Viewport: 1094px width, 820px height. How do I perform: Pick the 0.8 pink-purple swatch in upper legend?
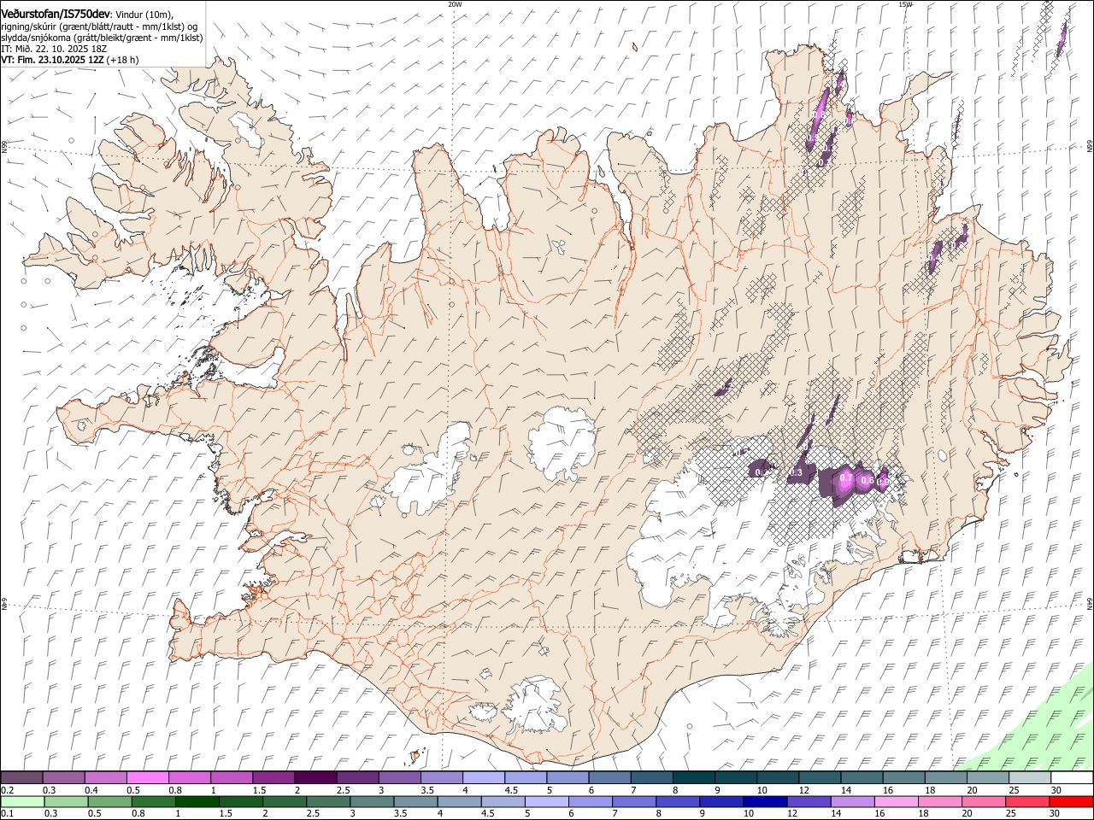tap(189, 778)
